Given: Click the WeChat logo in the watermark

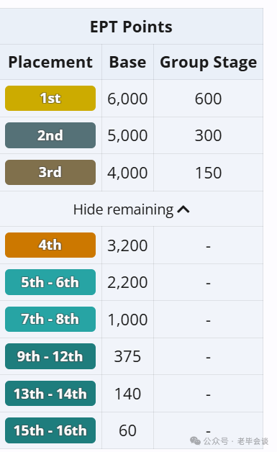Looking at the screenshot, I should (x=195, y=440).
